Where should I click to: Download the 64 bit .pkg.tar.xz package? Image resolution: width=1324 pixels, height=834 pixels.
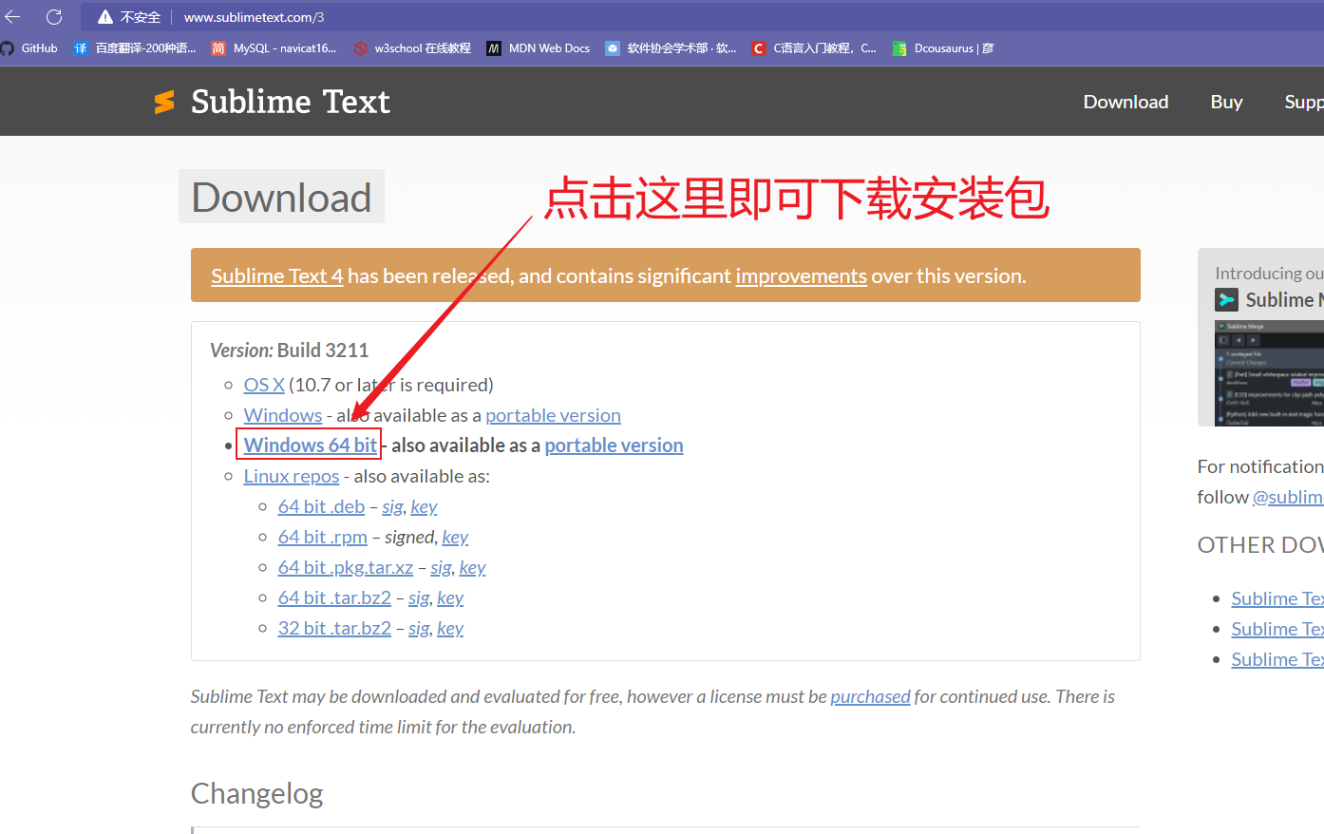(345, 567)
